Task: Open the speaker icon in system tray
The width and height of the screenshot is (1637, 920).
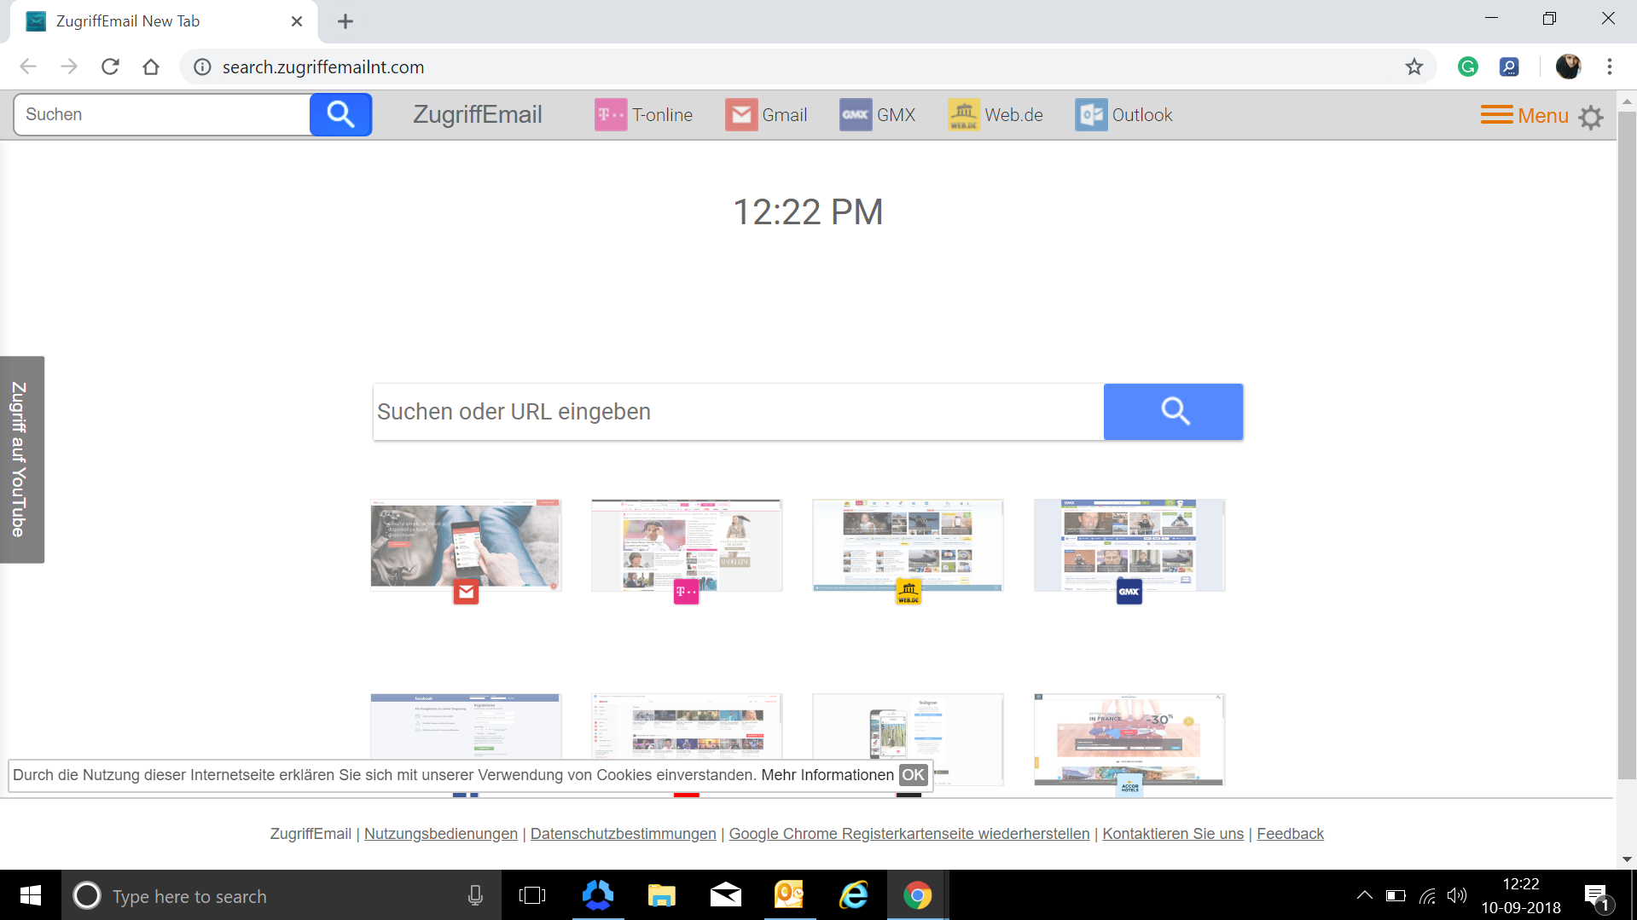Action: [1456, 895]
